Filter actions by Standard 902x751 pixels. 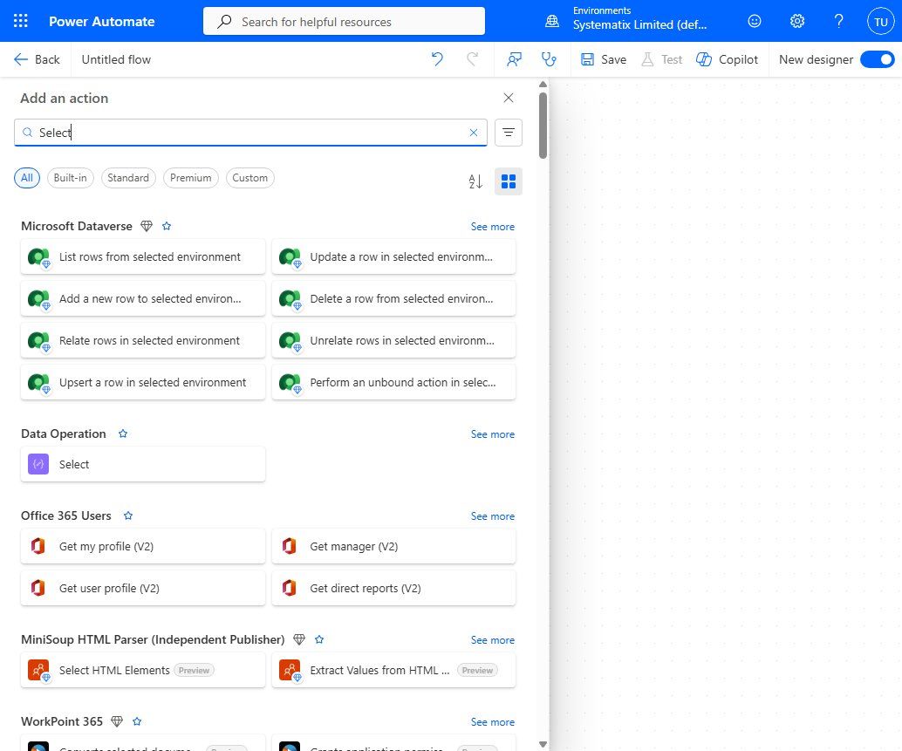[x=128, y=178]
